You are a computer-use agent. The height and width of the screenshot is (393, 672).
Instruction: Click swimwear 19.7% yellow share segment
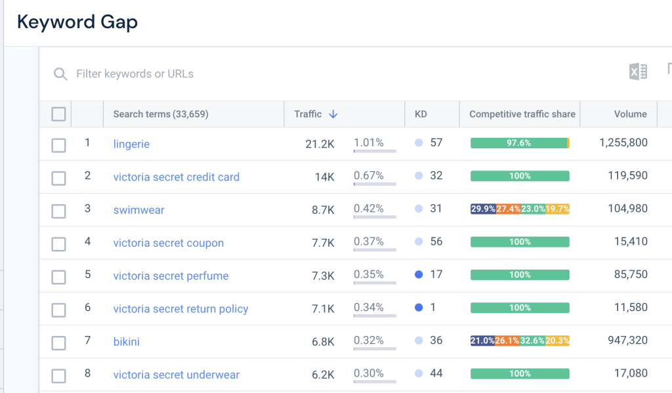click(x=558, y=209)
